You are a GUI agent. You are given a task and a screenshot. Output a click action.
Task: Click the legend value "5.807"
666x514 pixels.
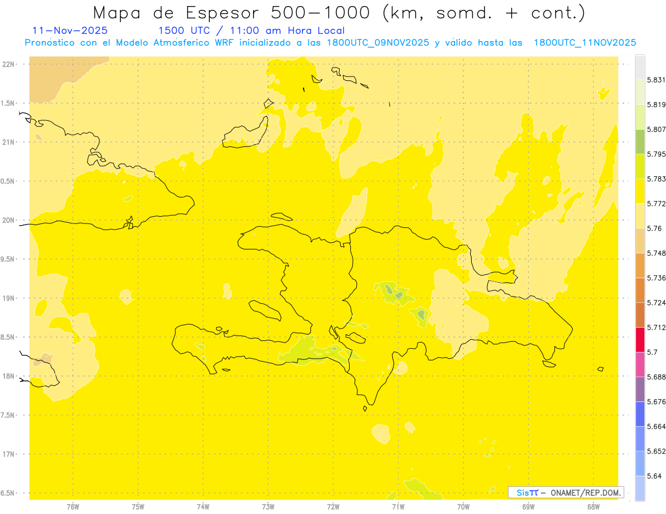tap(656, 129)
